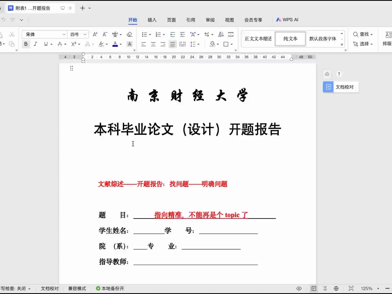This screenshot has height=294, width=392.
Task: Open the font name 宋体 dropdown
Action: pyautogui.click(x=64, y=34)
